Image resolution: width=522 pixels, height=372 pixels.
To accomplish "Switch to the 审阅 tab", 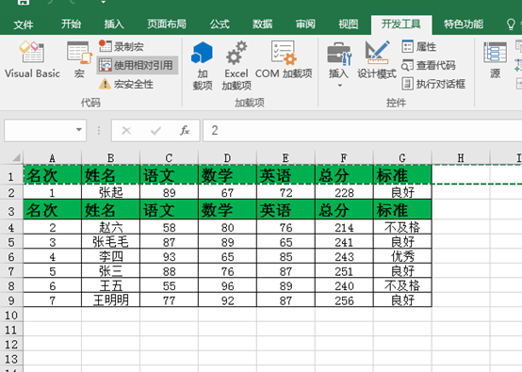I will [305, 24].
